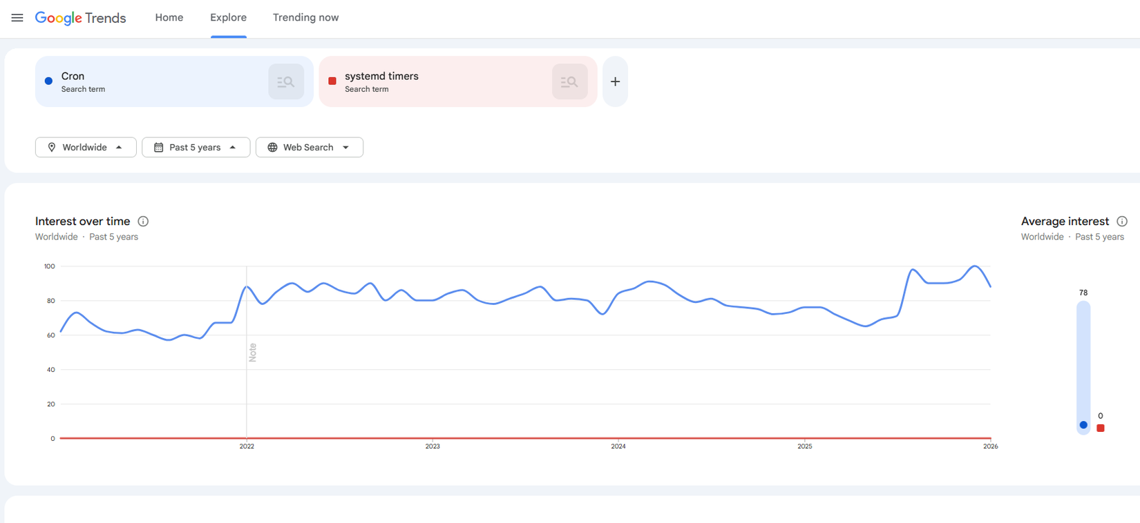
Task: Click the calendar icon in date filter
Action: point(158,147)
